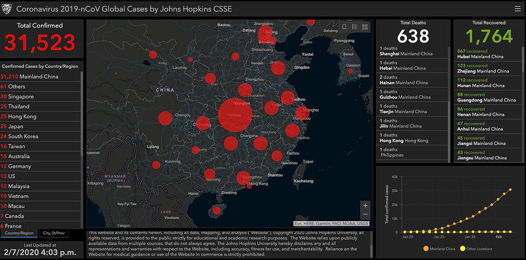Click the 31,523 Total Confirmed number
This screenshot has height=260, width=526.
coord(39,42)
